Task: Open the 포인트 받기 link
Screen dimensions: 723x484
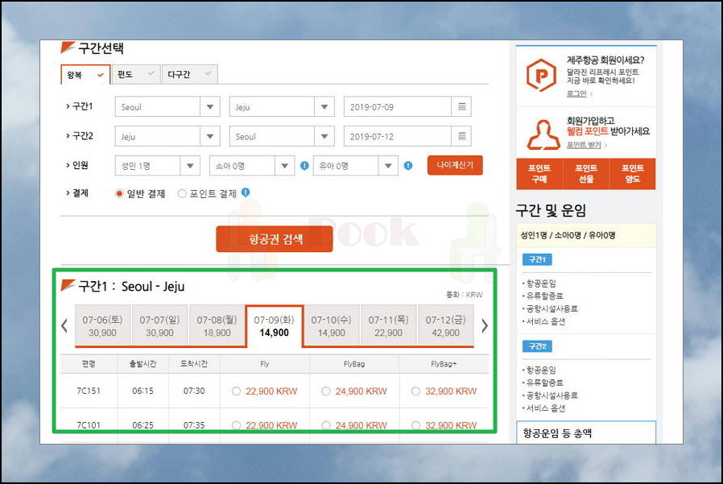Action: pyautogui.click(x=584, y=145)
